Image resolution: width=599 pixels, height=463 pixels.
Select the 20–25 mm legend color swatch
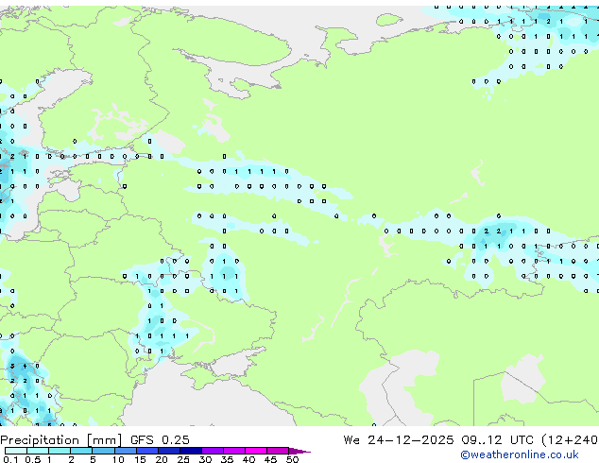click(168, 451)
